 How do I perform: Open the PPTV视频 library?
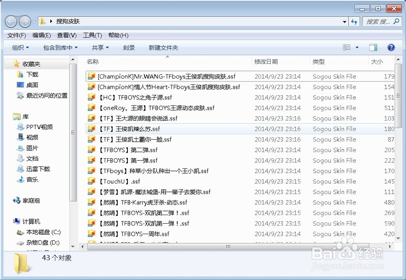tap(39, 127)
